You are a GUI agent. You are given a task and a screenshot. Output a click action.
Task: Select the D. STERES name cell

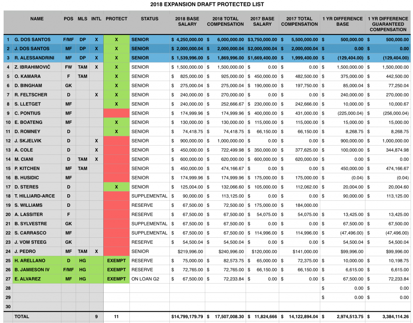(x=37, y=187)
